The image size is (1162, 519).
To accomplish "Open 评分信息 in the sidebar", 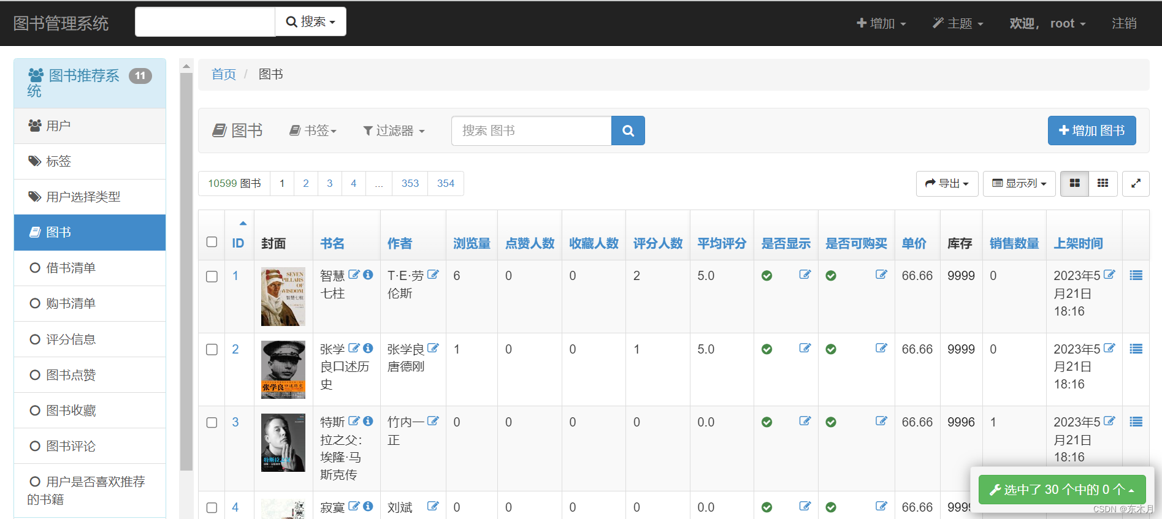I will [90, 339].
